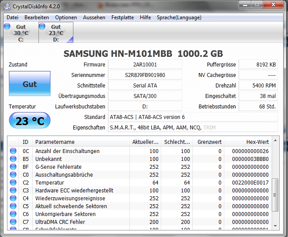Select the C: drive status orb
The width and height of the screenshot is (288, 237).
pos(7,26)
